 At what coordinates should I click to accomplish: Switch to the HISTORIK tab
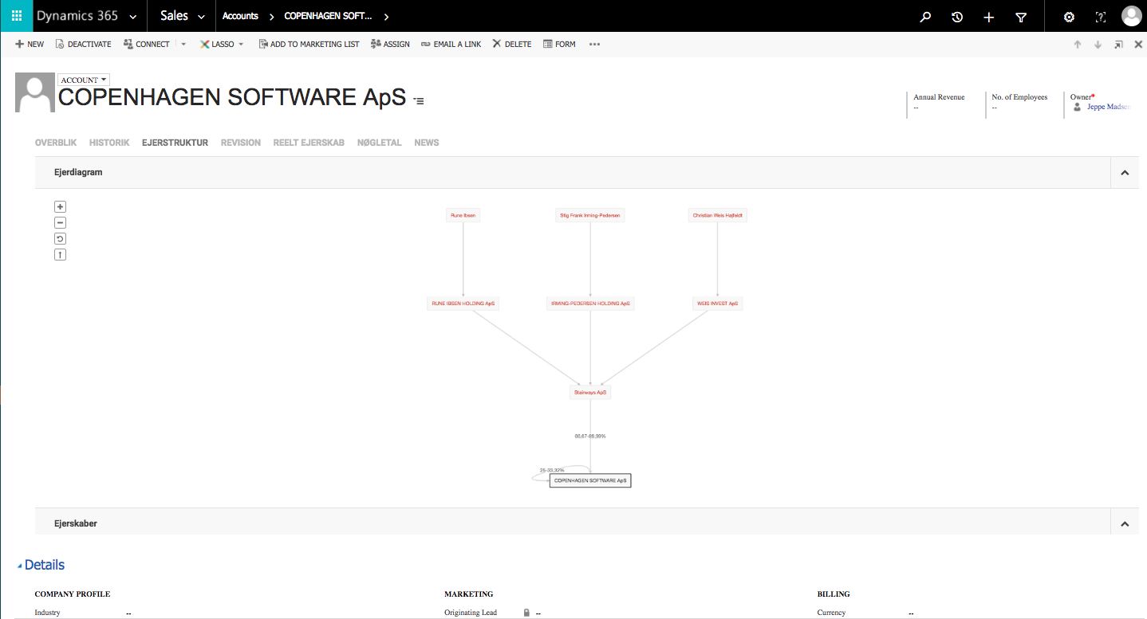pos(109,143)
